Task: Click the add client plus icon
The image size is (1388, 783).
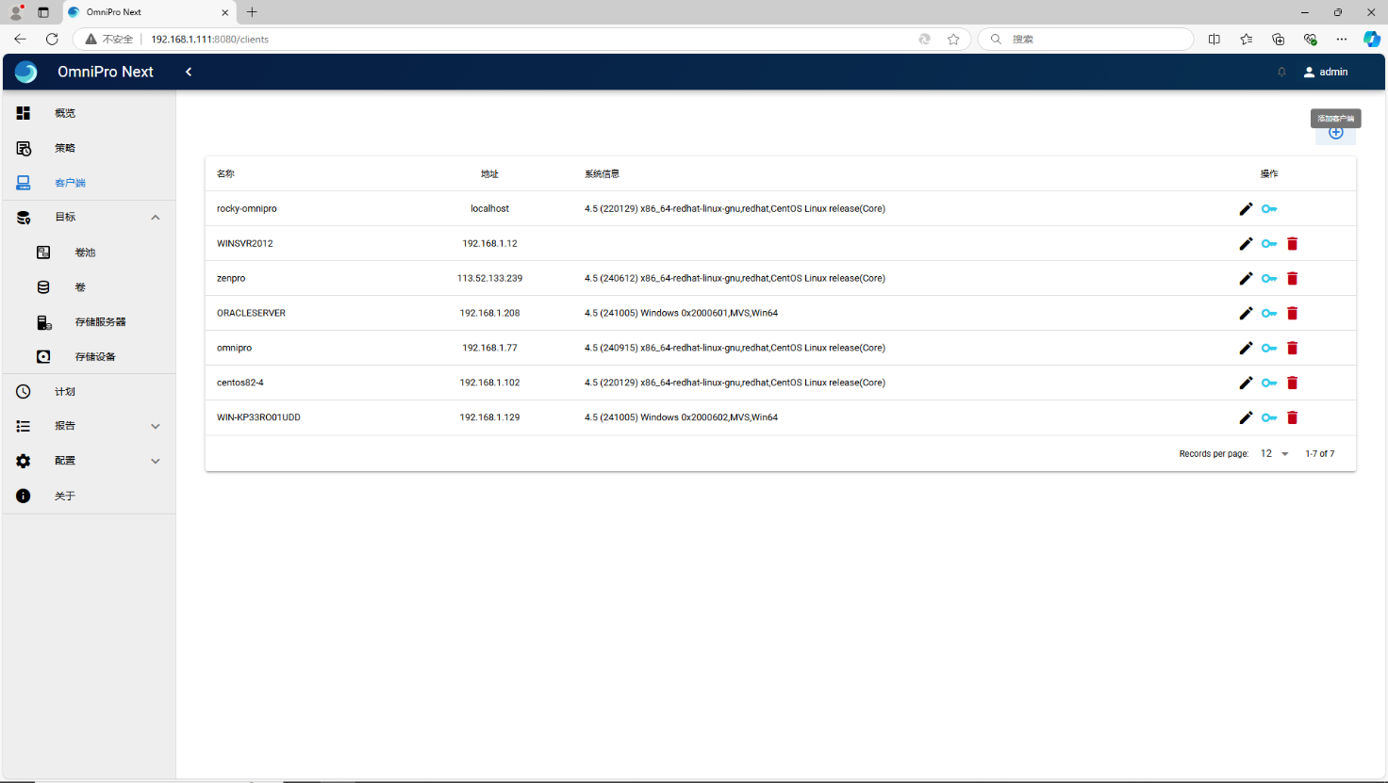Action: pyautogui.click(x=1335, y=133)
